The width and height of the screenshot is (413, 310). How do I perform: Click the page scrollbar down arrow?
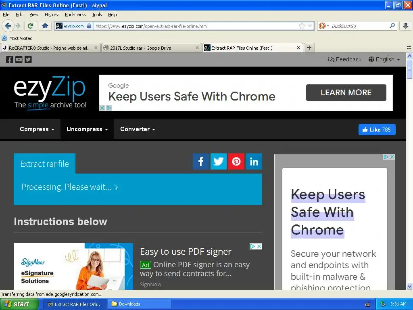(409, 286)
